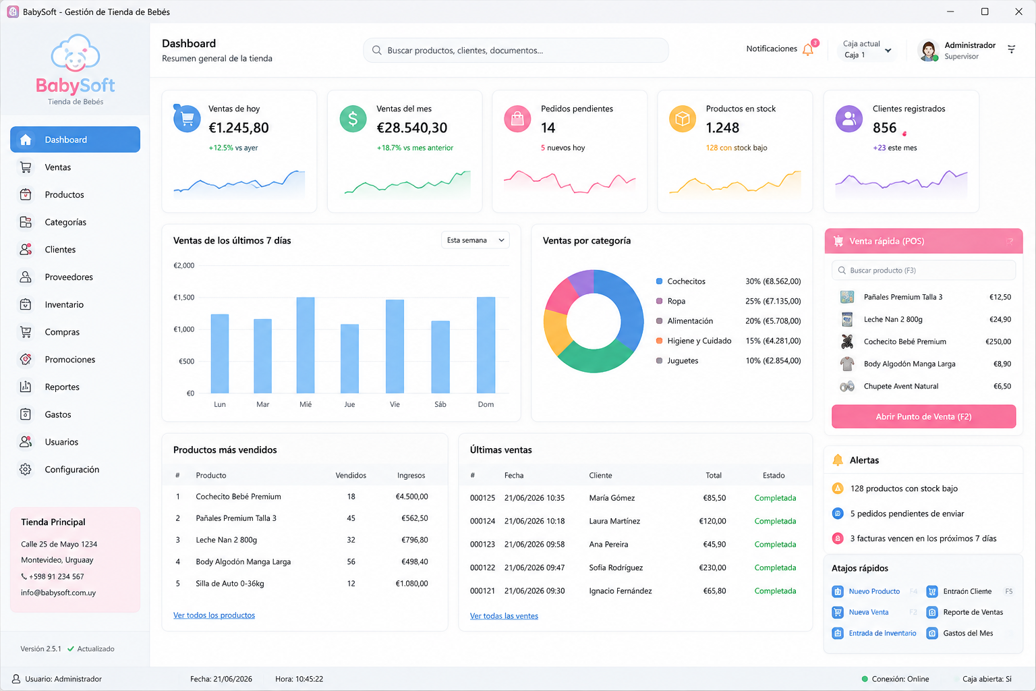The width and height of the screenshot is (1036, 691).
Task: Click the Clientes registrados people icon
Action: click(x=849, y=119)
